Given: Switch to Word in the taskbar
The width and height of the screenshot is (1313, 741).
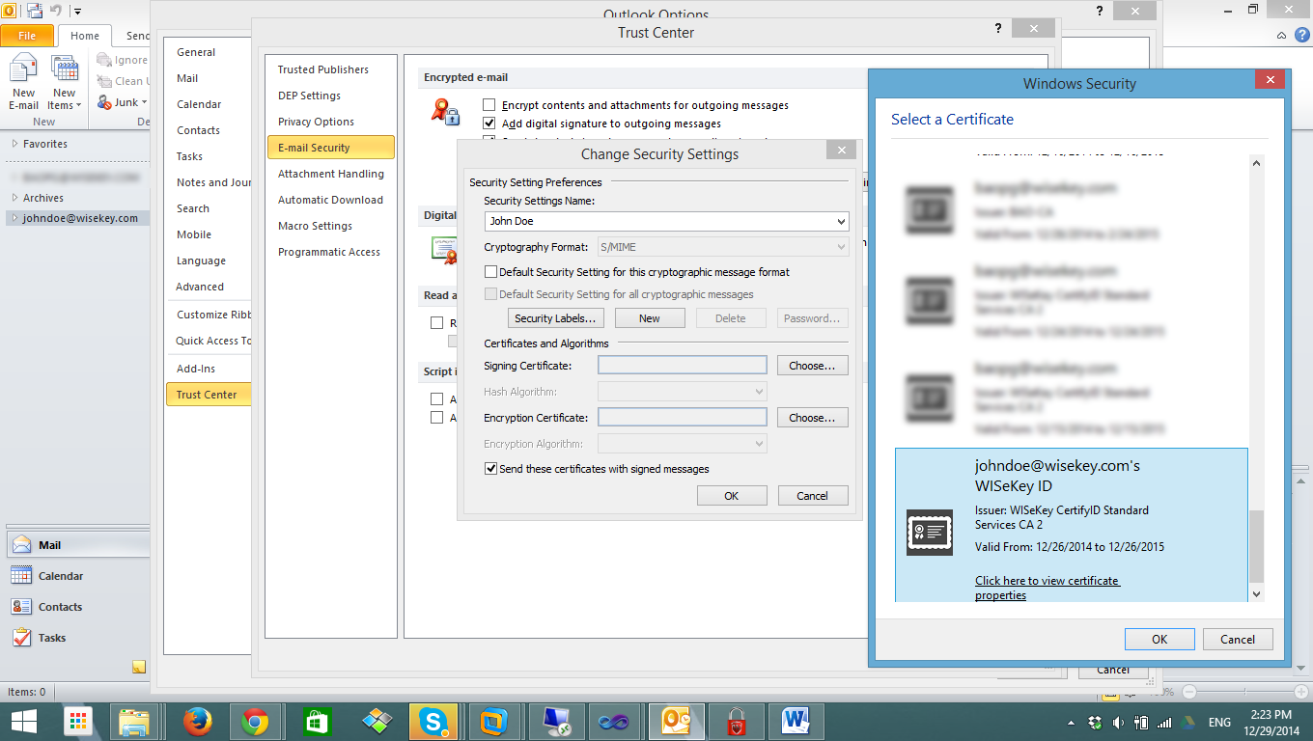Looking at the screenshot, I should 796,721.
